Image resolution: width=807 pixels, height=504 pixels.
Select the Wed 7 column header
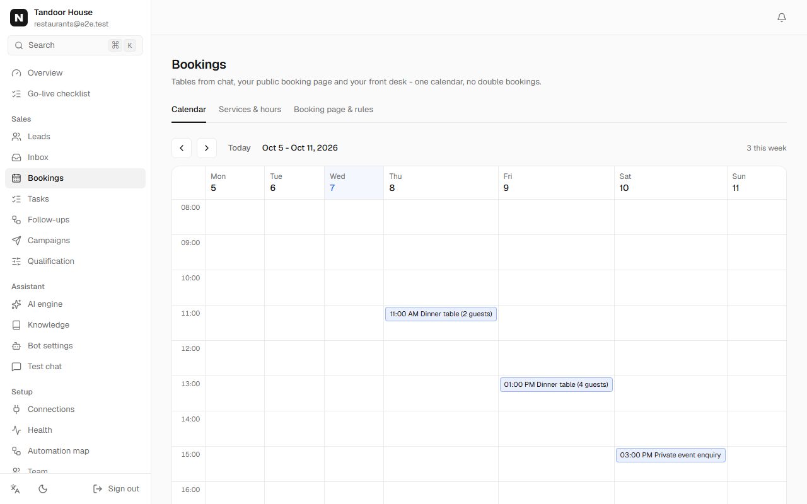[x=354, y=183]
